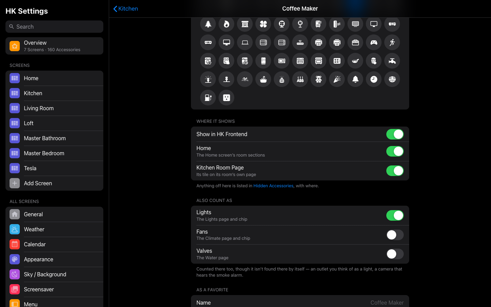Open Sky / Background settings
Image resolution: width=491 pixels, height=307 pixels.
54,274
